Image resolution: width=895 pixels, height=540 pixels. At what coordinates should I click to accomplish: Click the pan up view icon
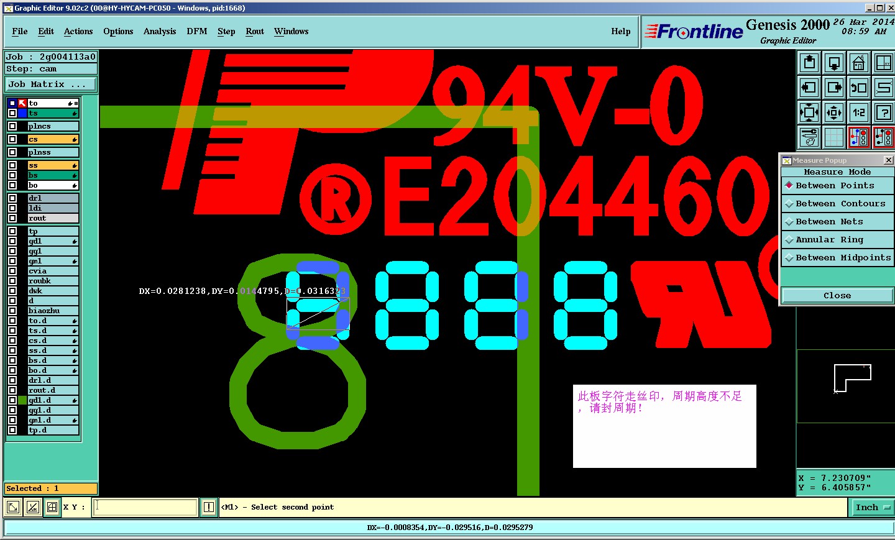(809, 63)
